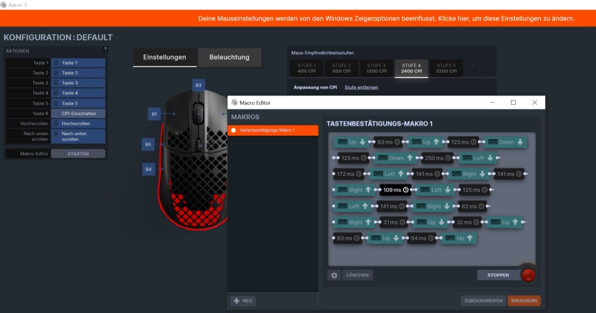
Task: Click the B4 side button marker
Action: pos(148,169)
